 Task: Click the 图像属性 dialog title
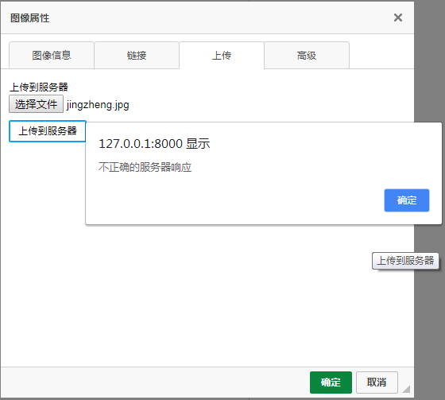coord(30,18)
